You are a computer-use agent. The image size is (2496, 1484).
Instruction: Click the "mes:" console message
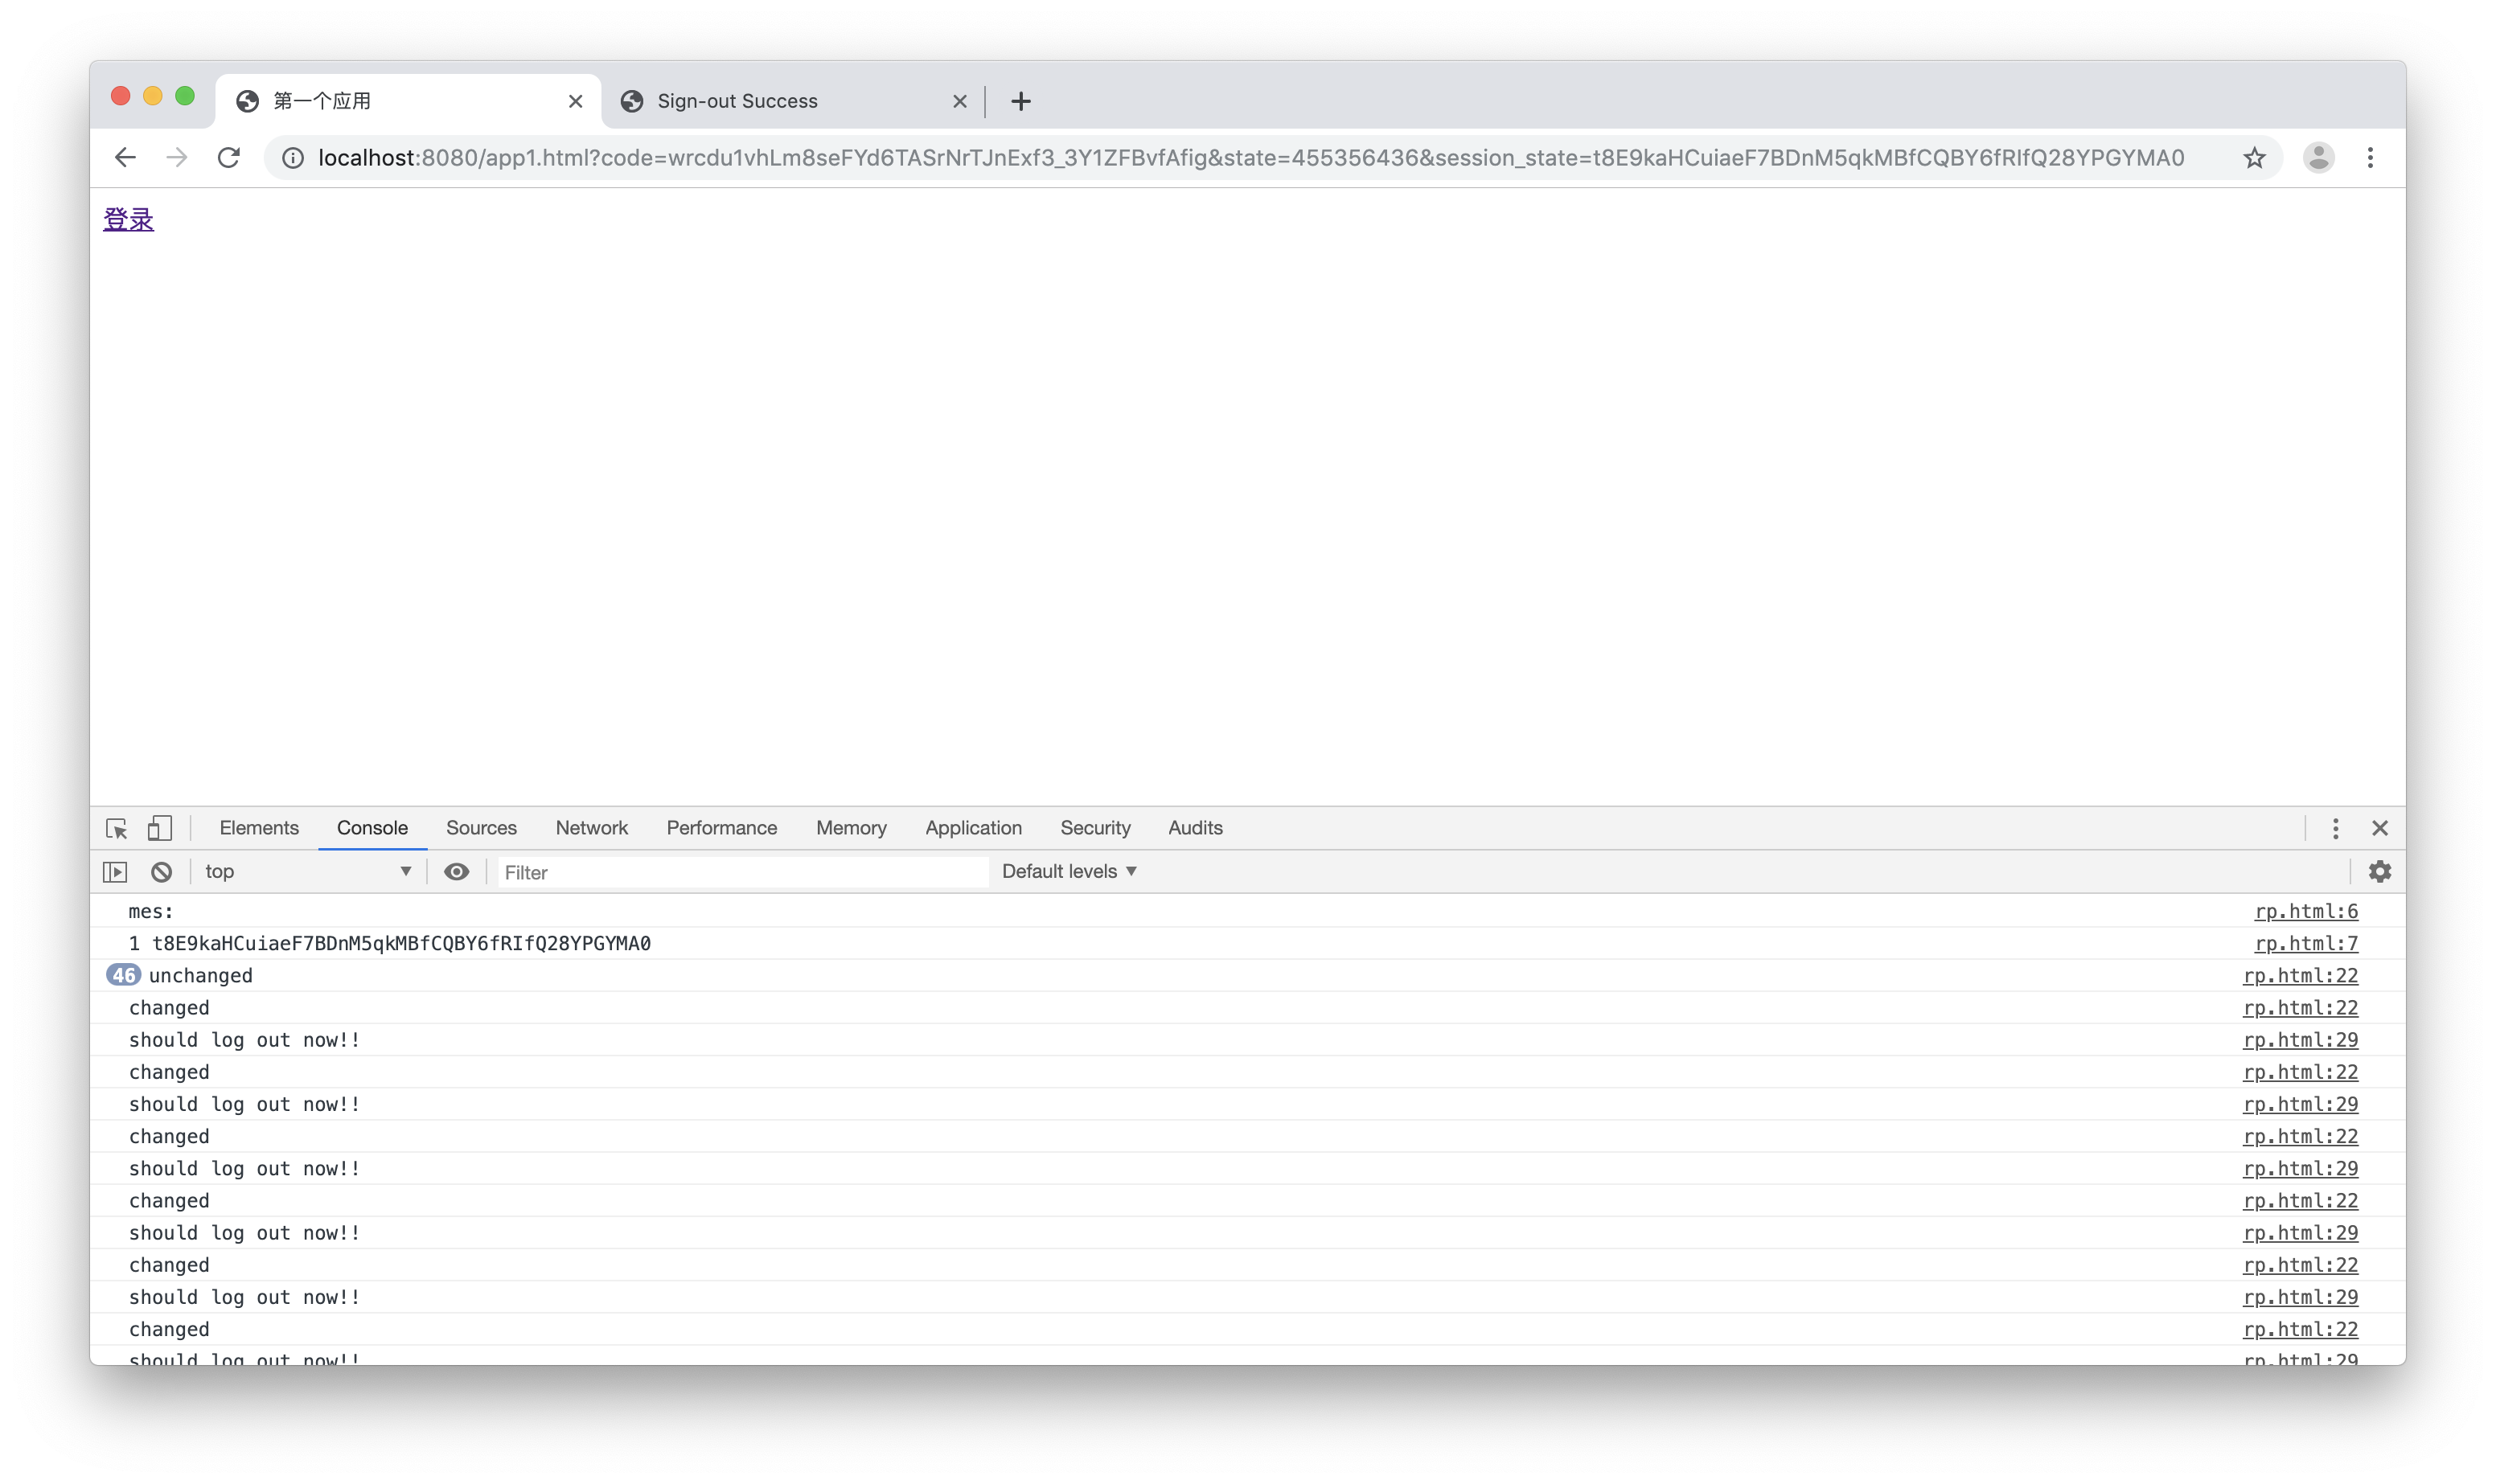(x=151, y=911)
